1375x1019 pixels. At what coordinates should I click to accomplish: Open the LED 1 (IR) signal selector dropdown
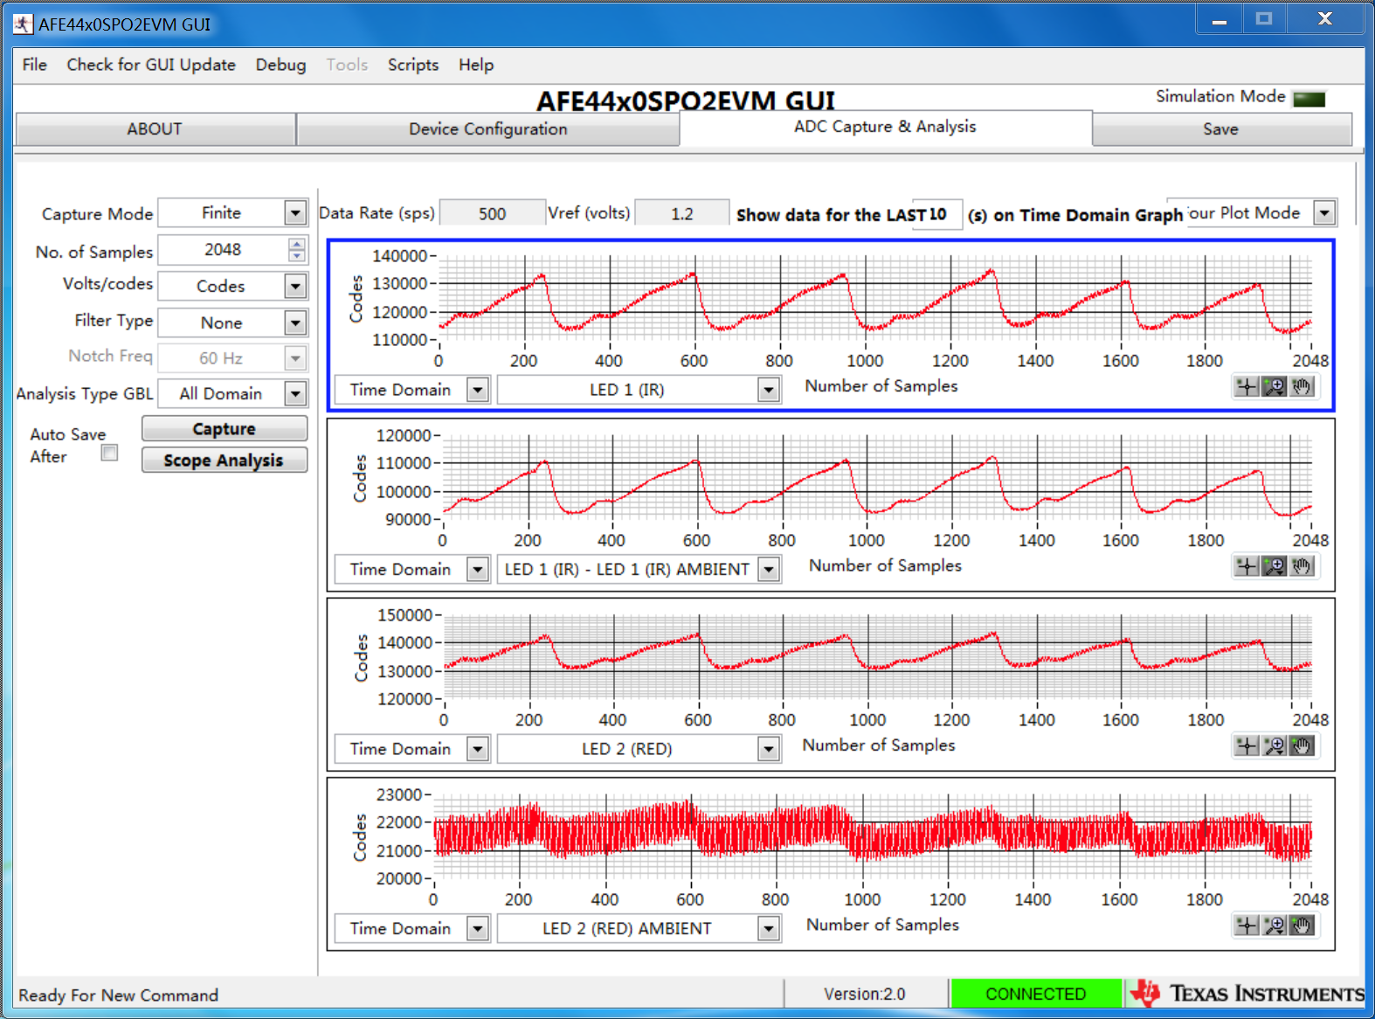pyautogui.click(x=769, y=390)
